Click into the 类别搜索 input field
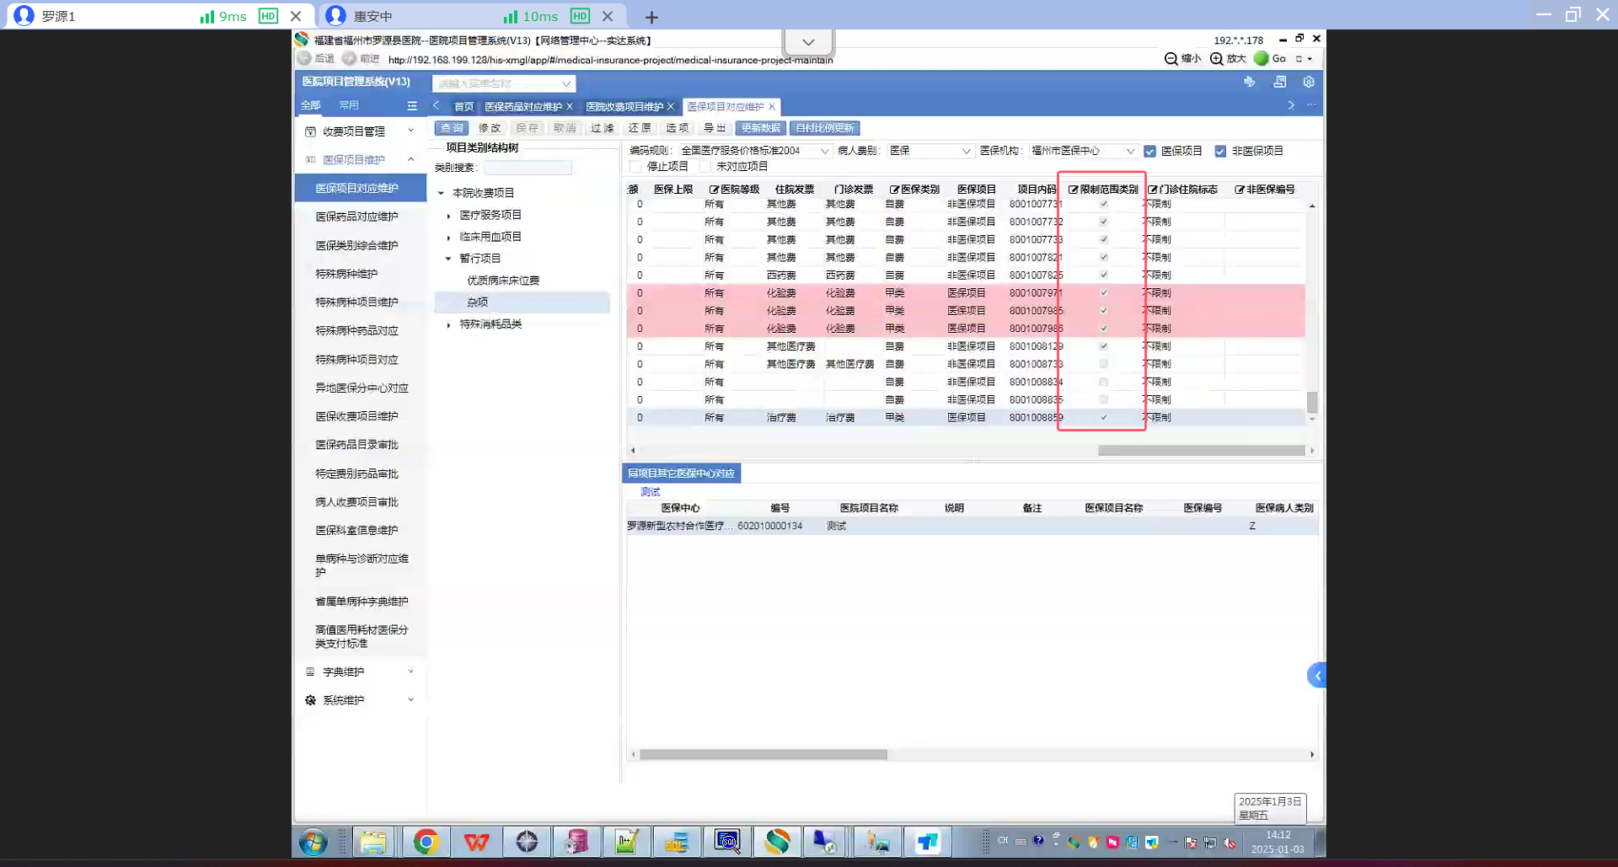1618x867 pixels. 528,168
